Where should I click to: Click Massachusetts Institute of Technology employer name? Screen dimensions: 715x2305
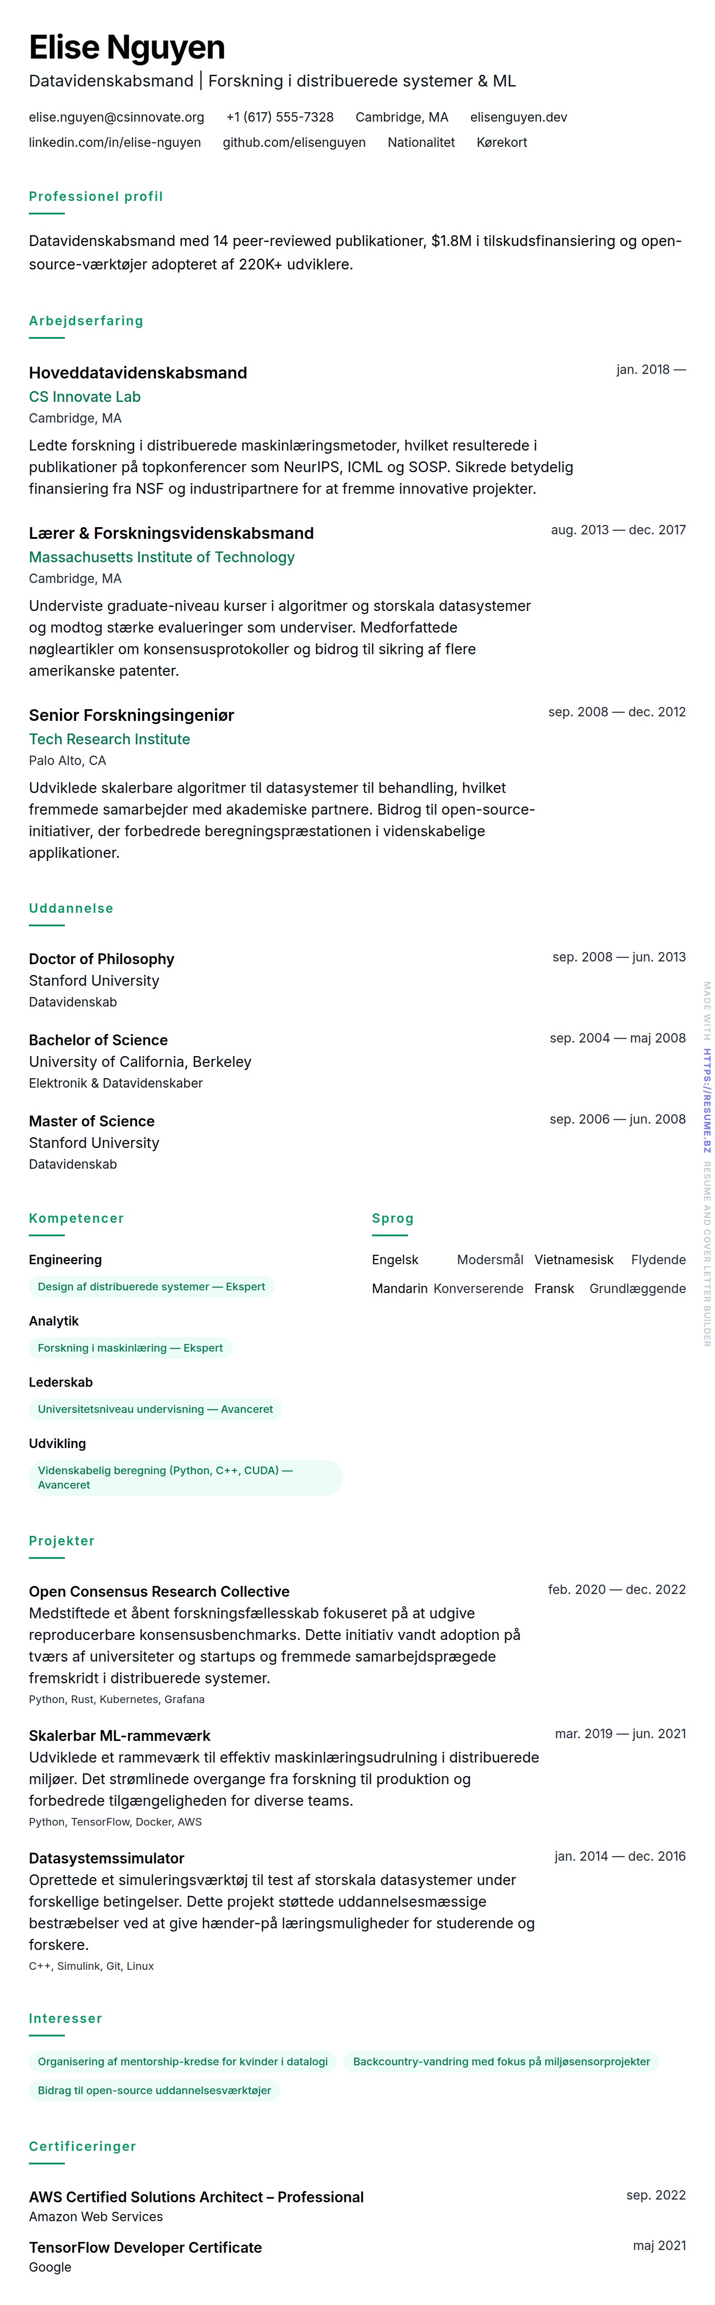coord(162,556)
